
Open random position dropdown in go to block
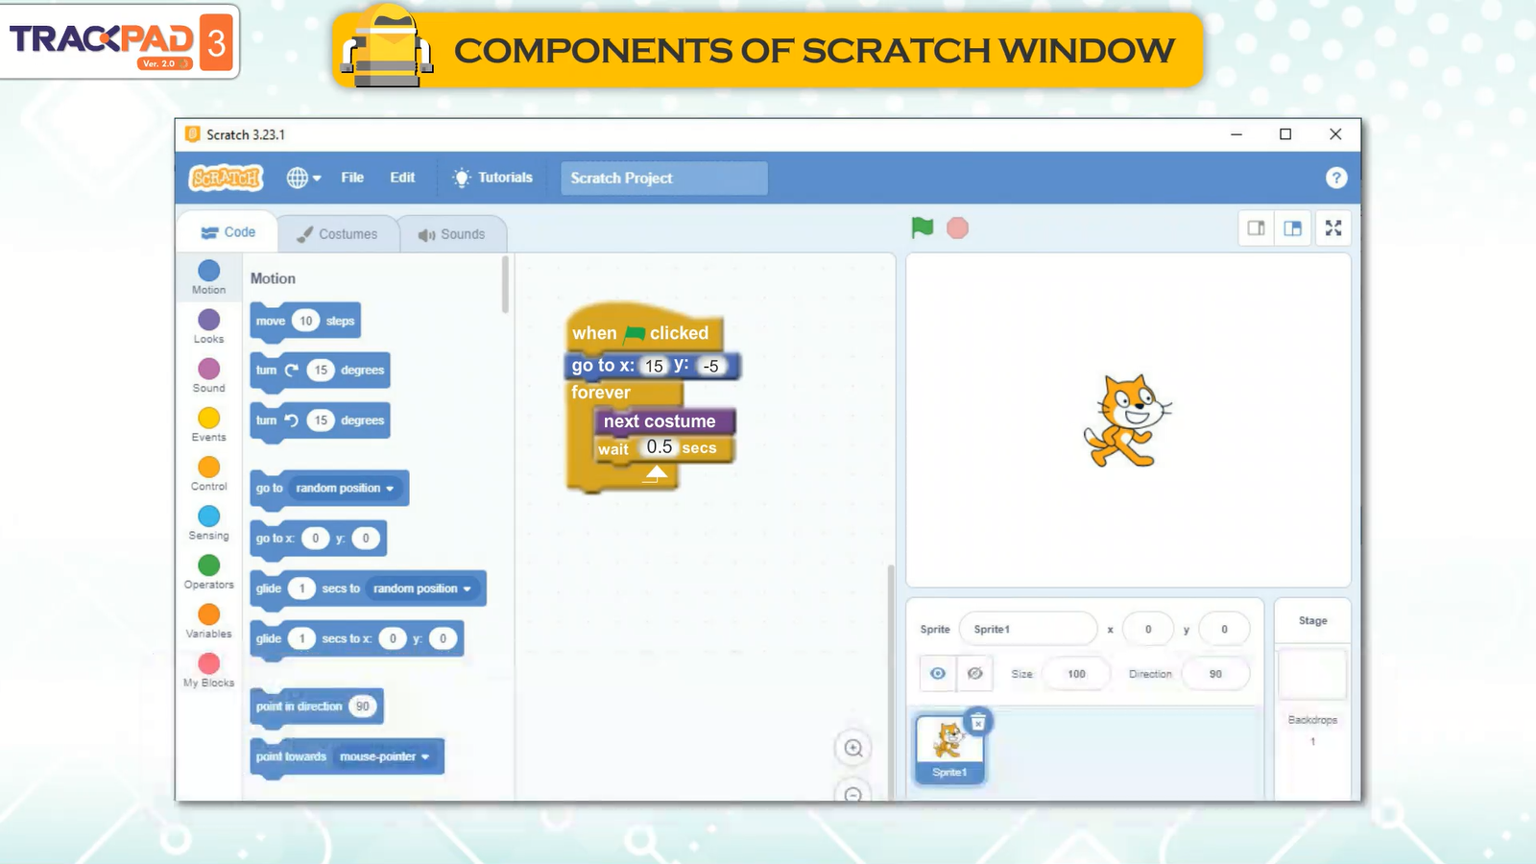coord(345,488)
